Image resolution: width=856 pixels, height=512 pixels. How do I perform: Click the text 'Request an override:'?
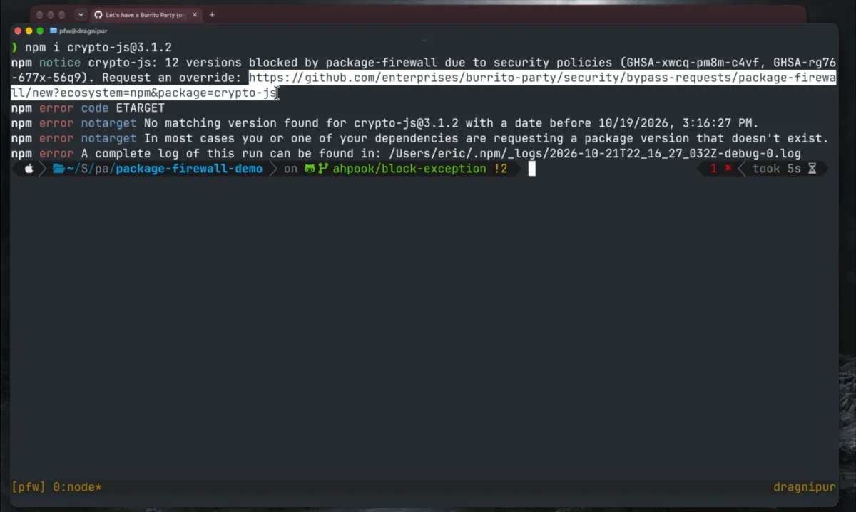[171, 78]
